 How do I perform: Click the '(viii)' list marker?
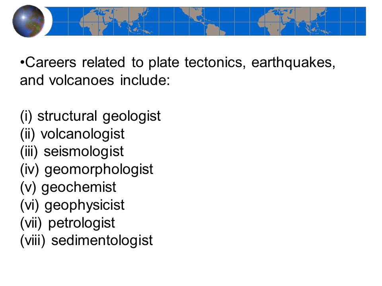(x=33, y=241)
